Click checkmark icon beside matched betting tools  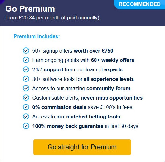[26, 117]
